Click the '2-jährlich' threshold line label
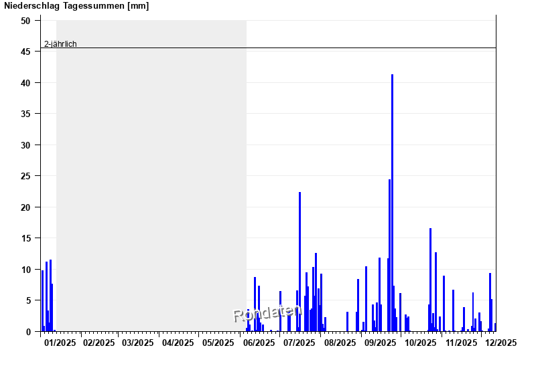This screenshot has width=536, height=368. (x=60, y=44)
